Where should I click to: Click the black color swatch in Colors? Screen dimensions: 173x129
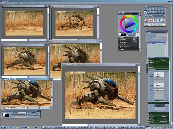click(124, 35)
